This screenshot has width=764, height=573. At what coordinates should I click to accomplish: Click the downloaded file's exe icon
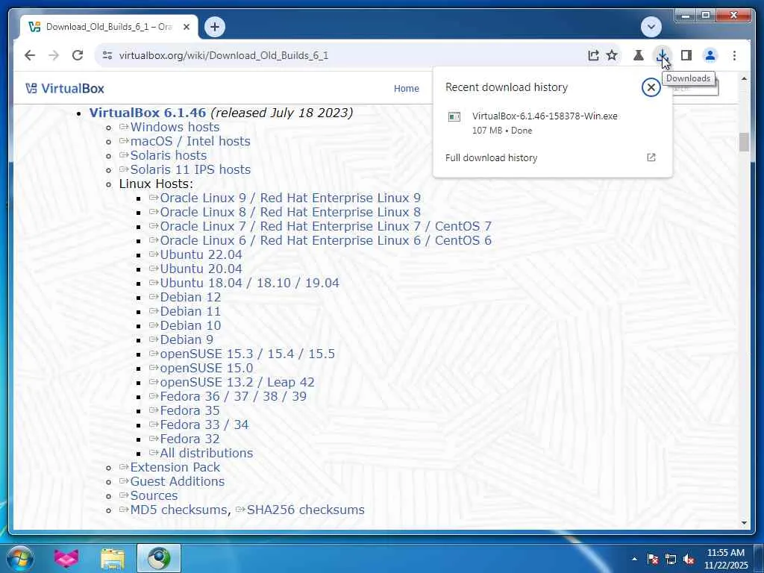[454, 117]
